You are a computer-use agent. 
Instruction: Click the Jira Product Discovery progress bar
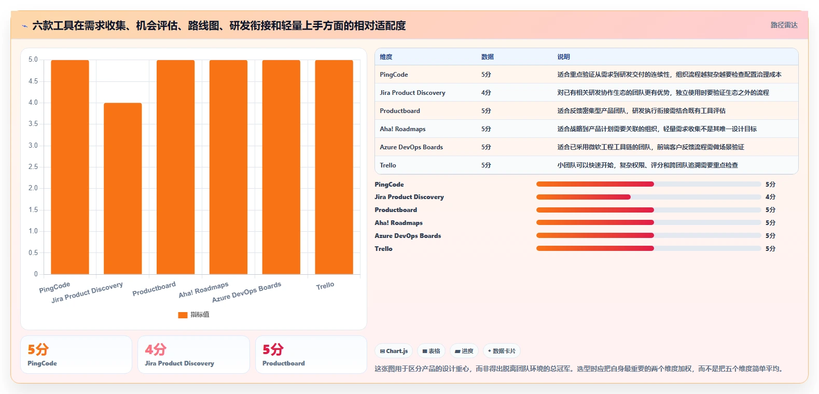pyautogui.click(x=648, y=197)
